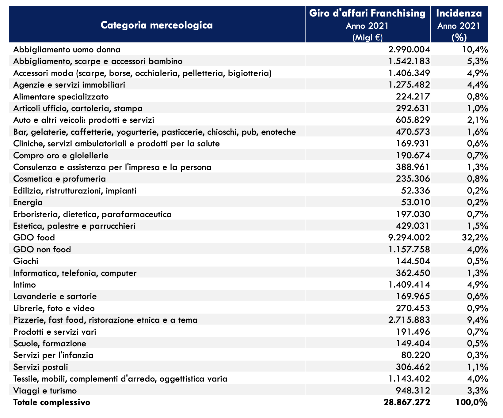
Task: Click the 'Incidenza' column header
Action: pyautogui.click(x=459, y=13)
